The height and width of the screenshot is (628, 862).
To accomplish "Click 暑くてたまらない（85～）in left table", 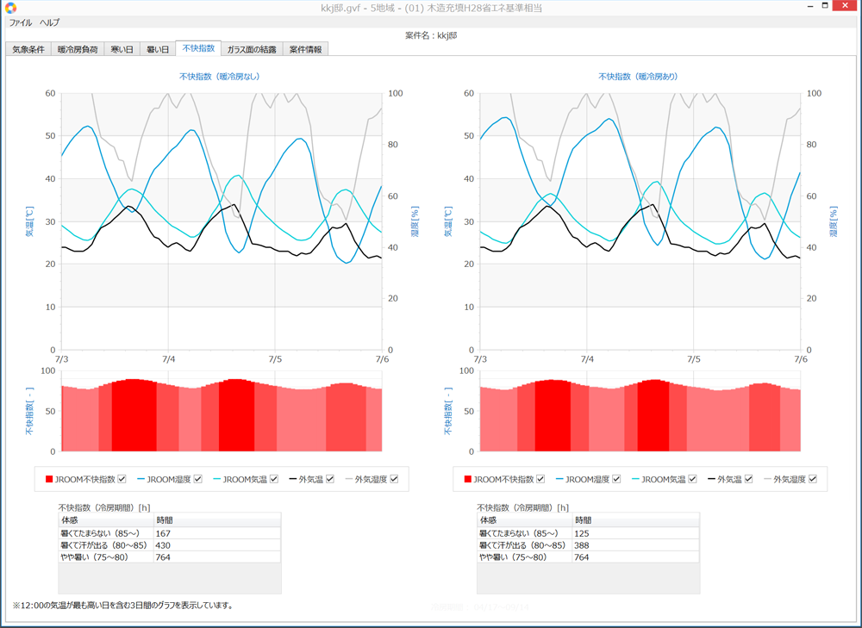I will pyautogui.click(x=100, y=533).
